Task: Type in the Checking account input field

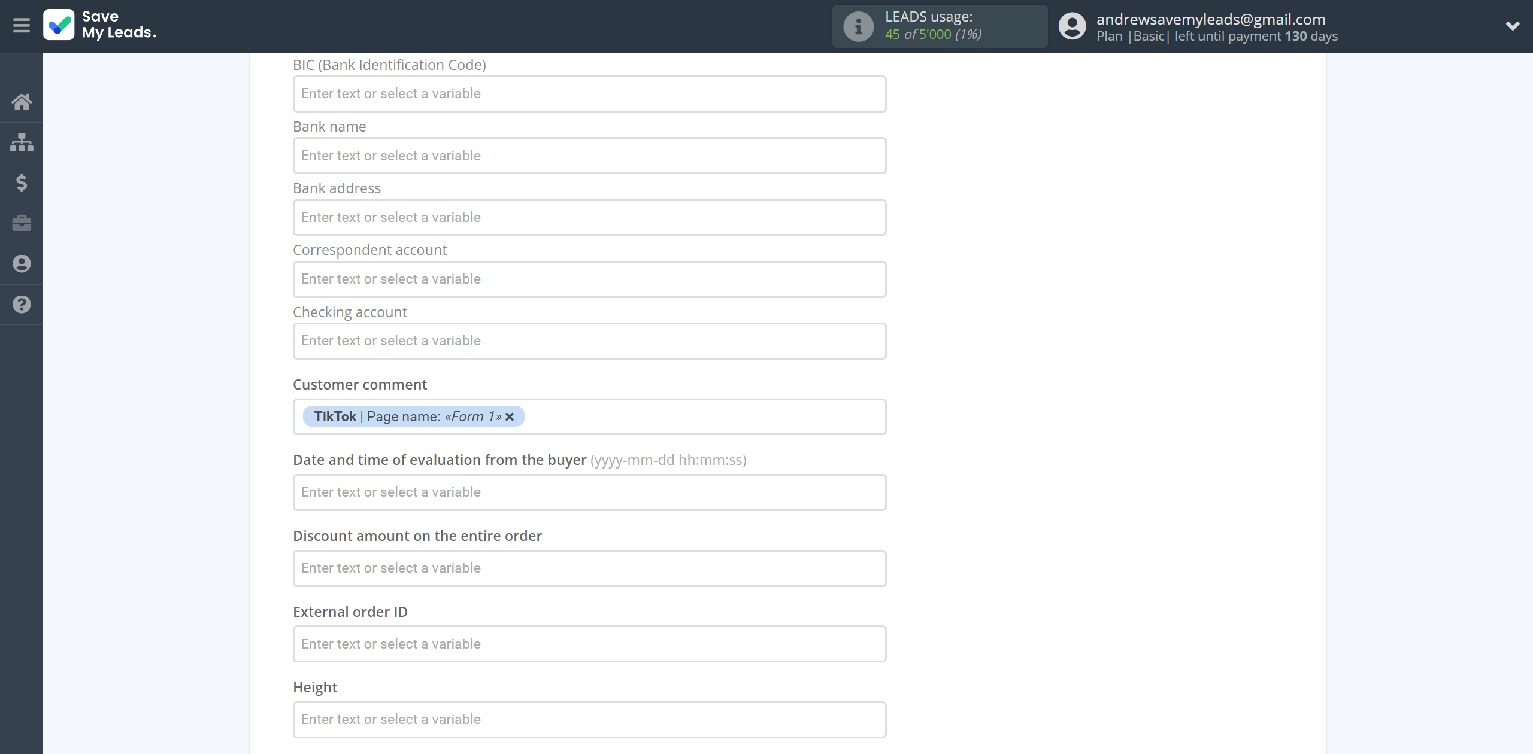Action: click(587, 340)
